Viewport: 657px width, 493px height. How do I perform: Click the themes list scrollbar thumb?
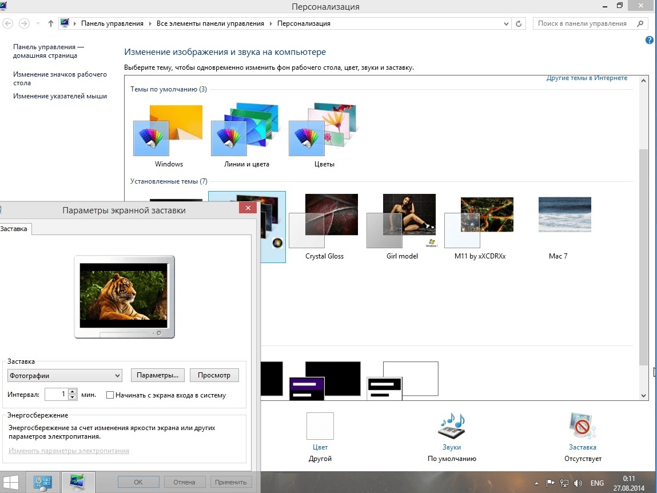click(x=643, y=257)
